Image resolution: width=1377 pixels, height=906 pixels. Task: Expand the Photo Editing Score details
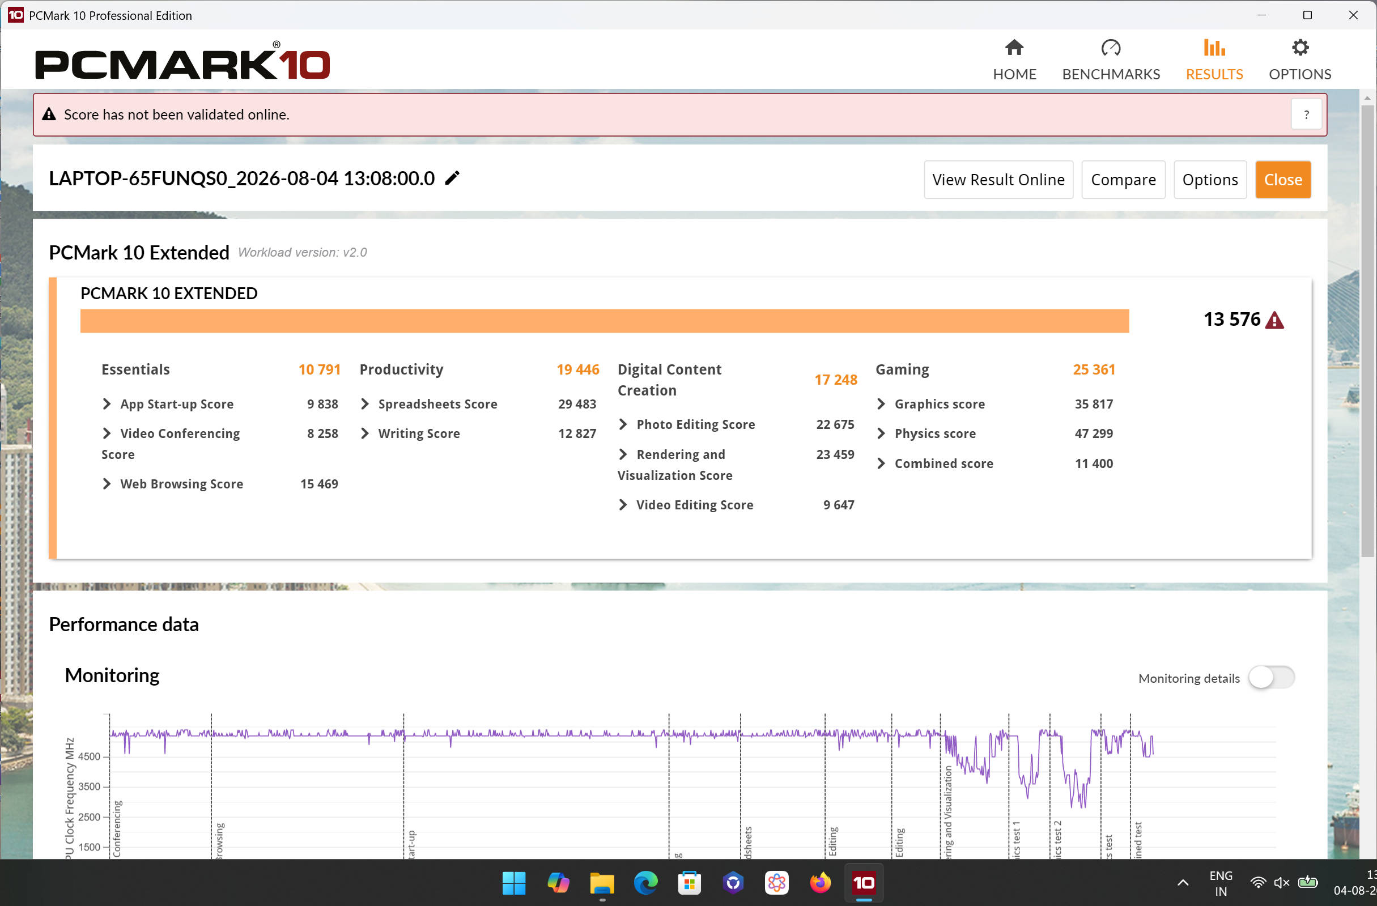(x=623, y=424)
